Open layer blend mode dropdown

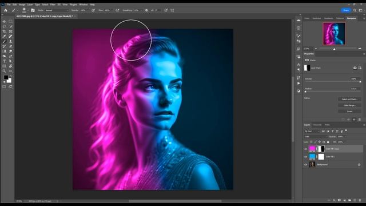coord(315,136)
